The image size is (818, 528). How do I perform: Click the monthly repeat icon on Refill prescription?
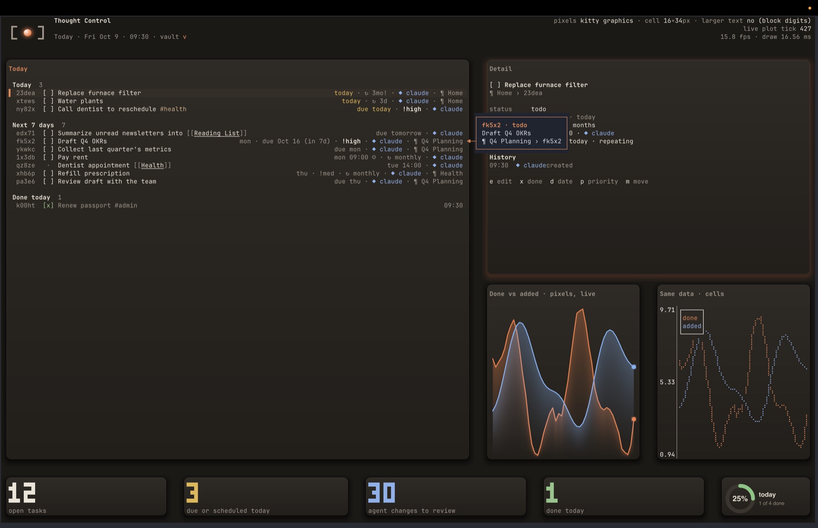(347, 173)
